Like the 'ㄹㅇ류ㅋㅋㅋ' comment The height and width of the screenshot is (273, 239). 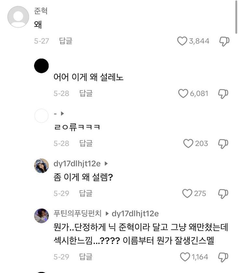tap(188, 143)
